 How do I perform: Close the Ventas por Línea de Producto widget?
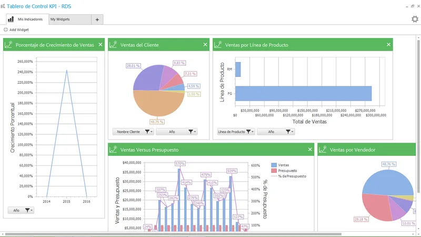coord(388,45)
